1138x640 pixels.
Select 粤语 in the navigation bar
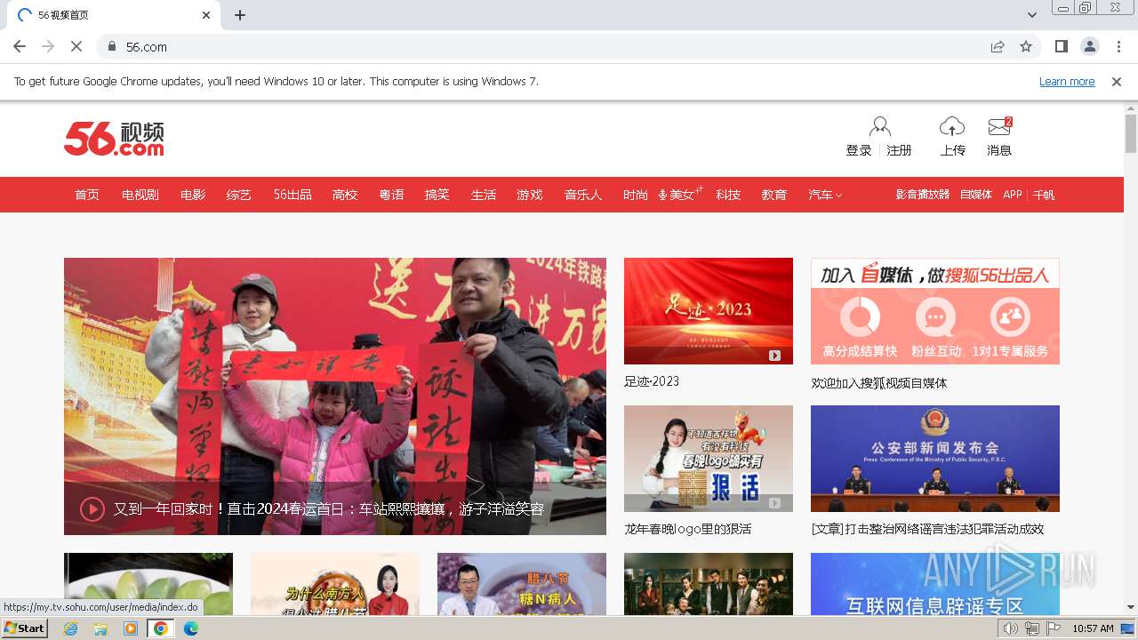(x=391, y=195)
